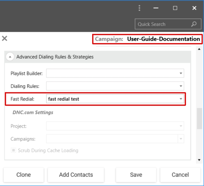Open the three-dot options menu

pos(139,8)
